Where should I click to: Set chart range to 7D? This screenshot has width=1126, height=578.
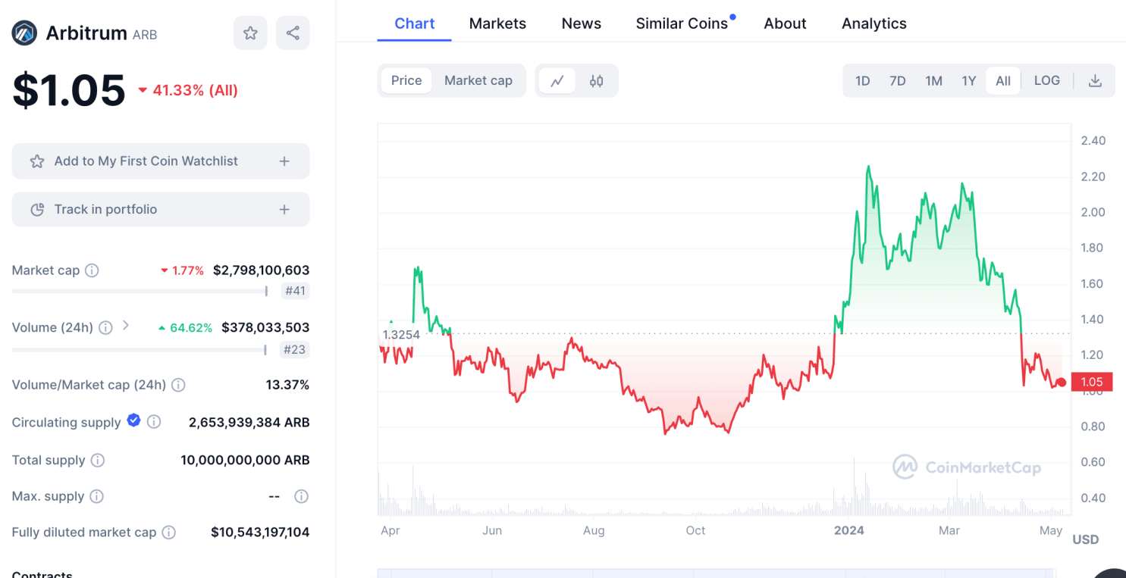point(898,80)
